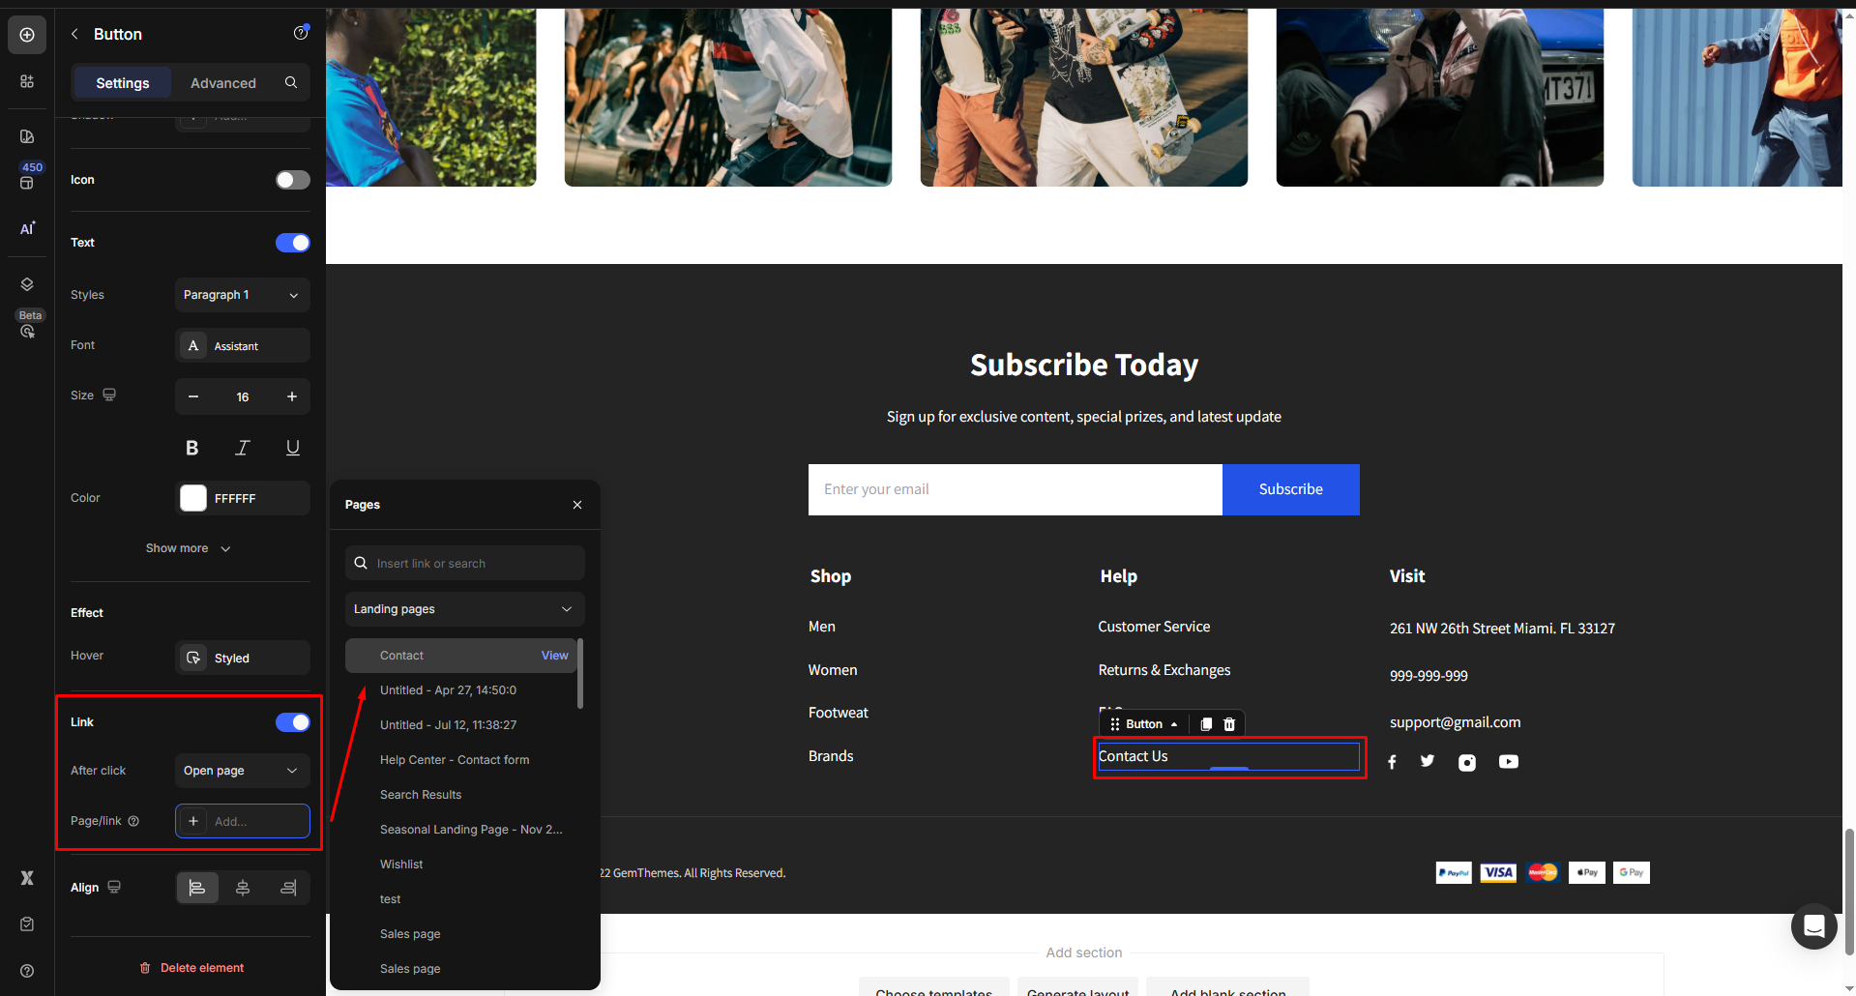Disable the Link option
Screen dimensions: 1856x996
tap(292, 722)
